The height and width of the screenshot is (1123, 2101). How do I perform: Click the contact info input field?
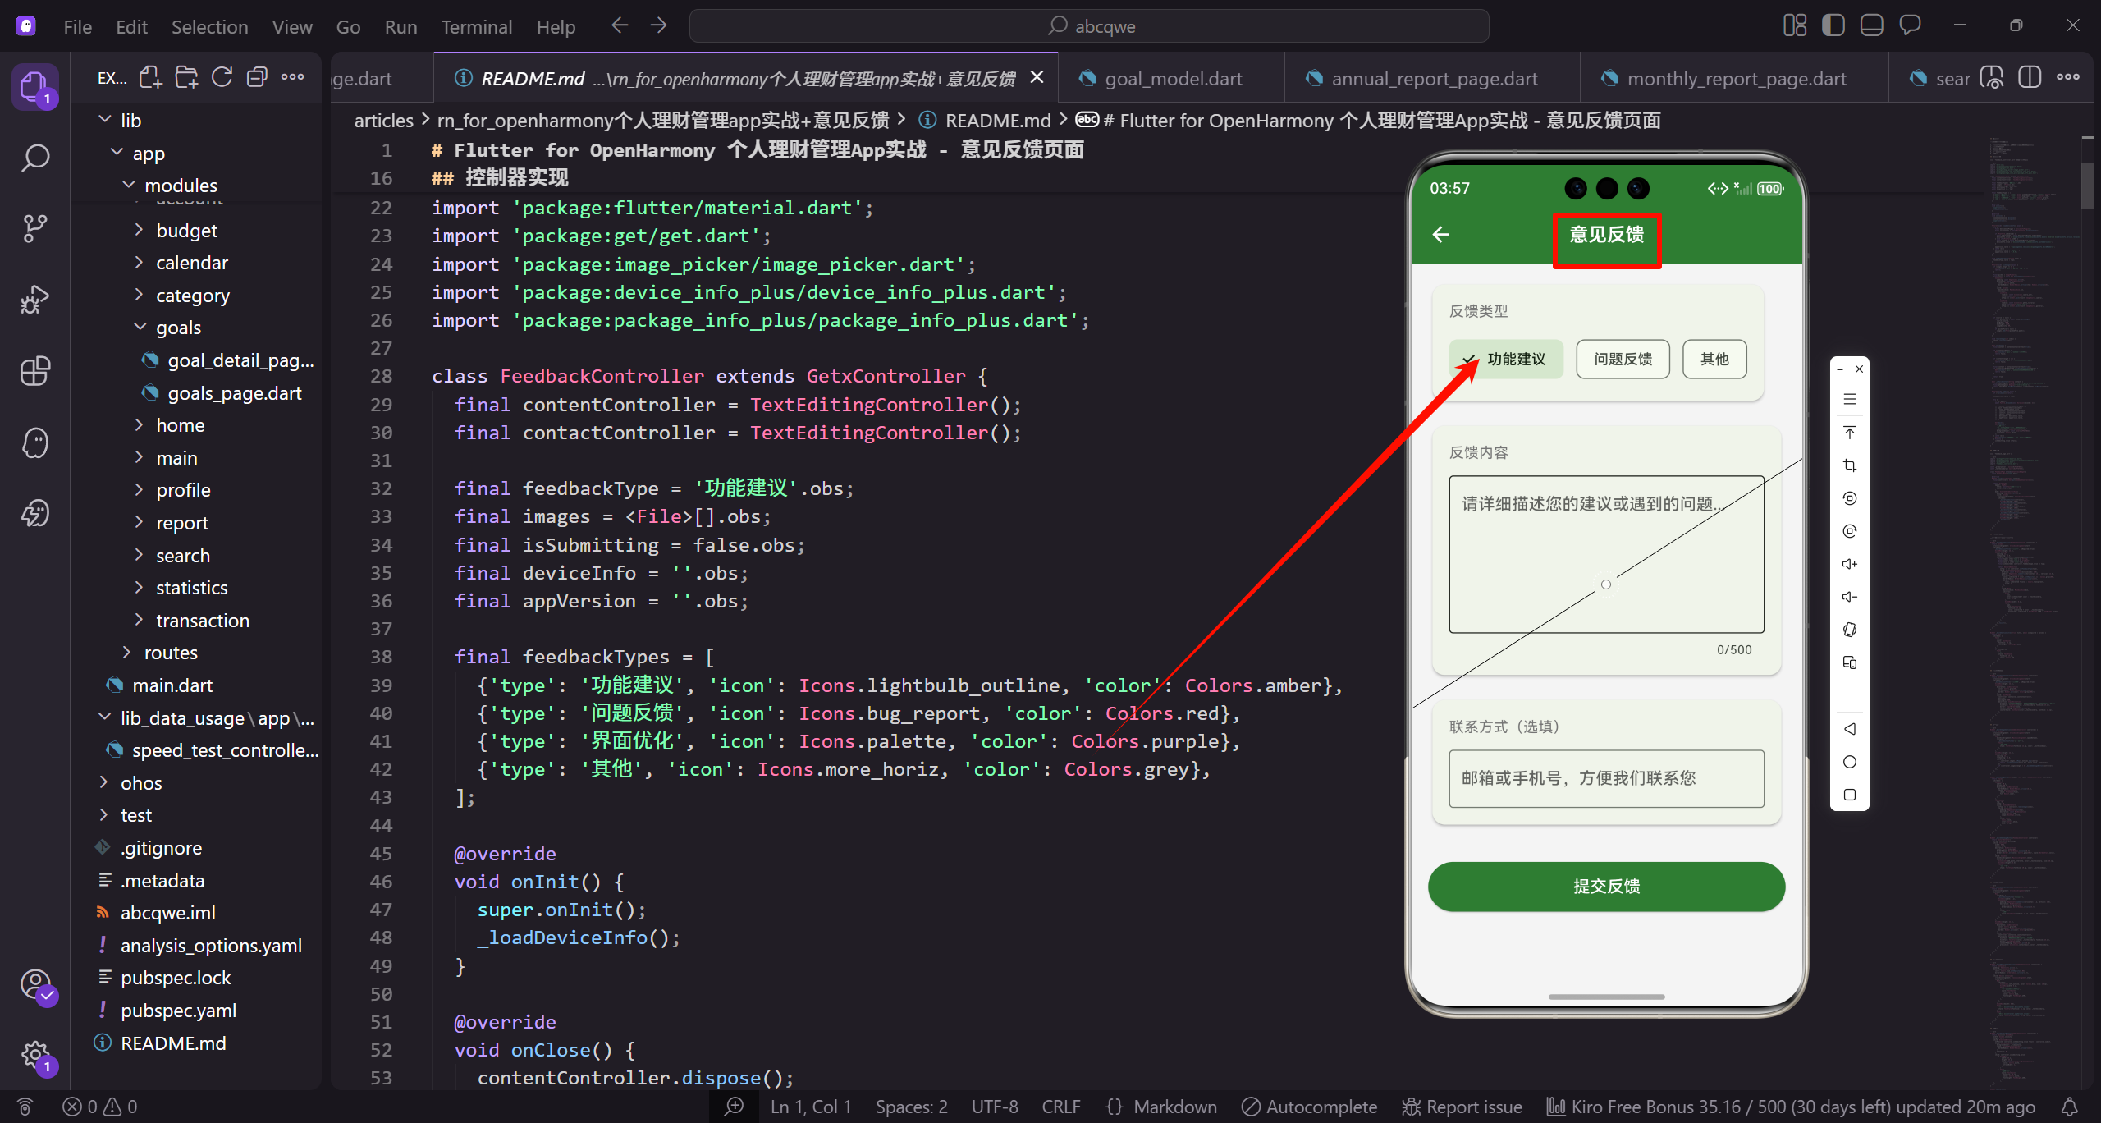click(1605, 778)
